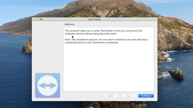Minimize the Initial Setup window

point(38,19)
